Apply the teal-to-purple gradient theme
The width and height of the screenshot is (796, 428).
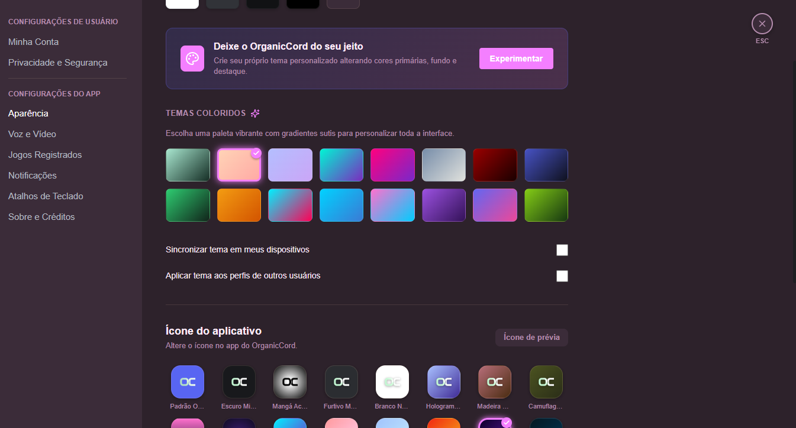pyautogui.click(x=341, y=165)
